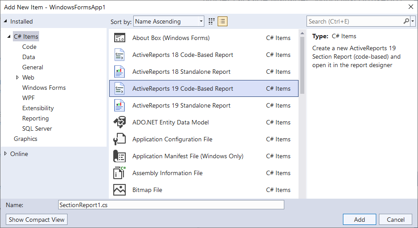
Task: Click the template list scrollbar thumb
Action: [302, 65]
